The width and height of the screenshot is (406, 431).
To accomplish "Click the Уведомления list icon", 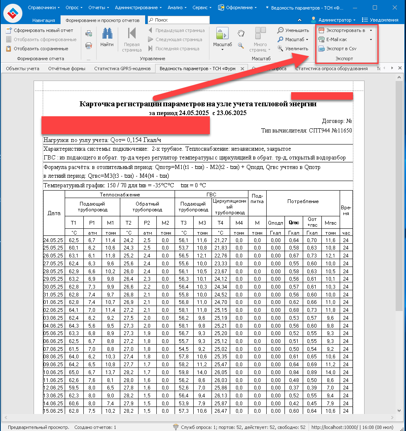I will point(365,20).
